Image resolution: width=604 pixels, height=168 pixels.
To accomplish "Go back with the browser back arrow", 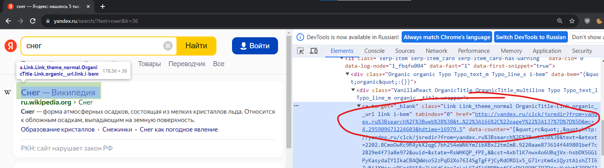I will [8, 21].
